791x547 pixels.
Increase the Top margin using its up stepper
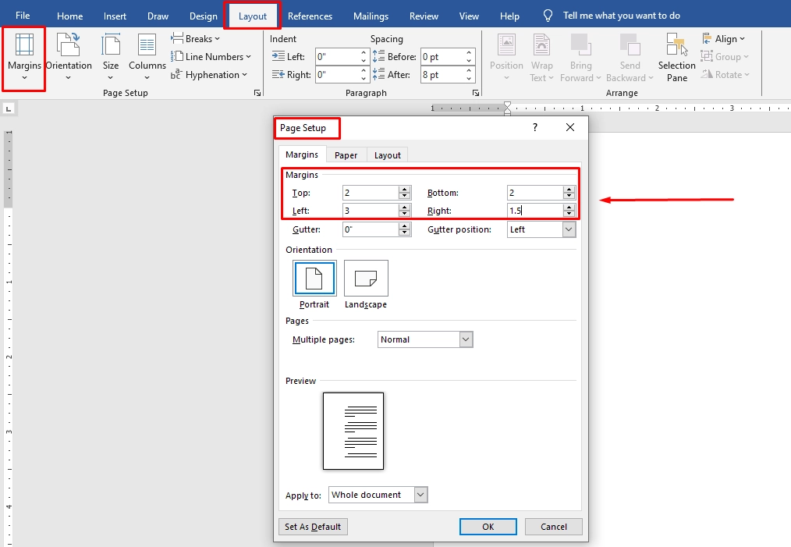pos(404,189)
